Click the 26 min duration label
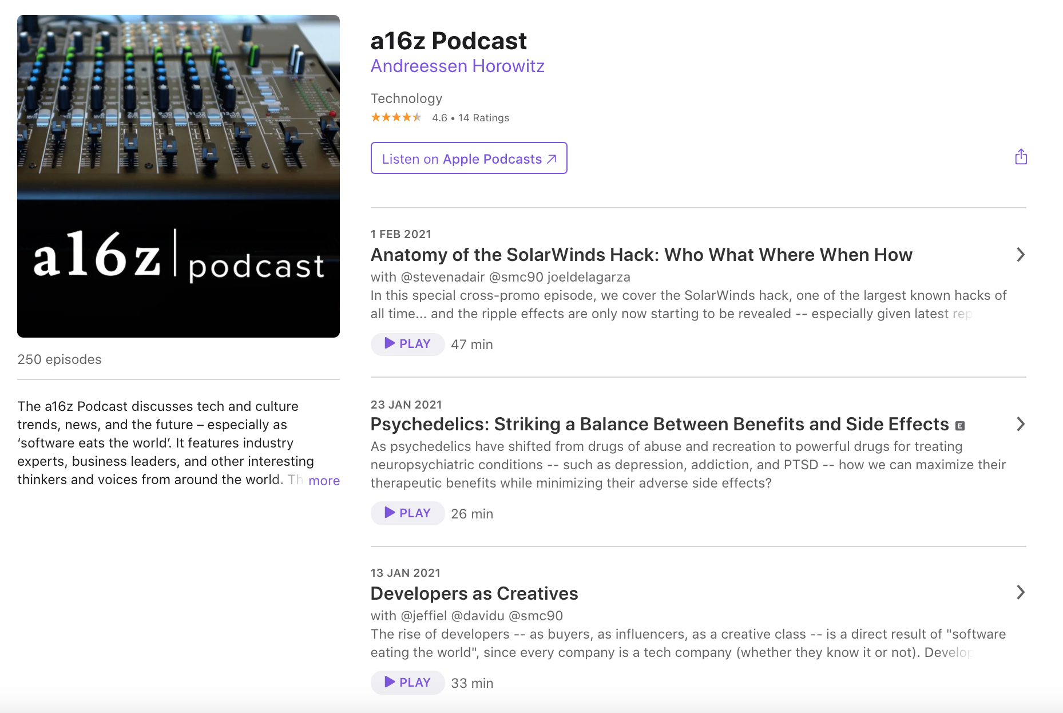Image resolution: width=1063 pixels, height=713 pixels. point(472,514)
